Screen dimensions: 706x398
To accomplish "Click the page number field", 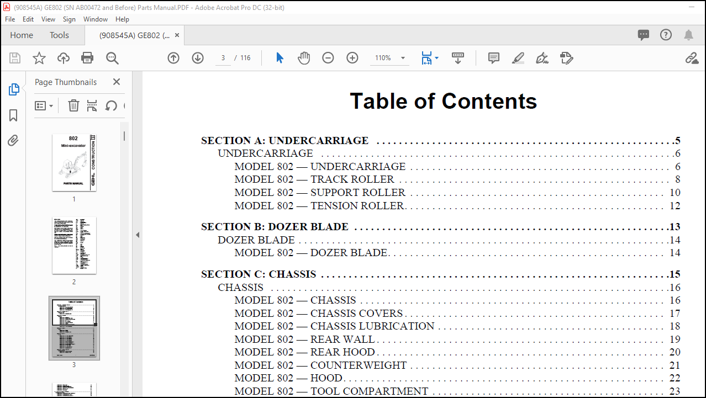I will coord(223,58).
